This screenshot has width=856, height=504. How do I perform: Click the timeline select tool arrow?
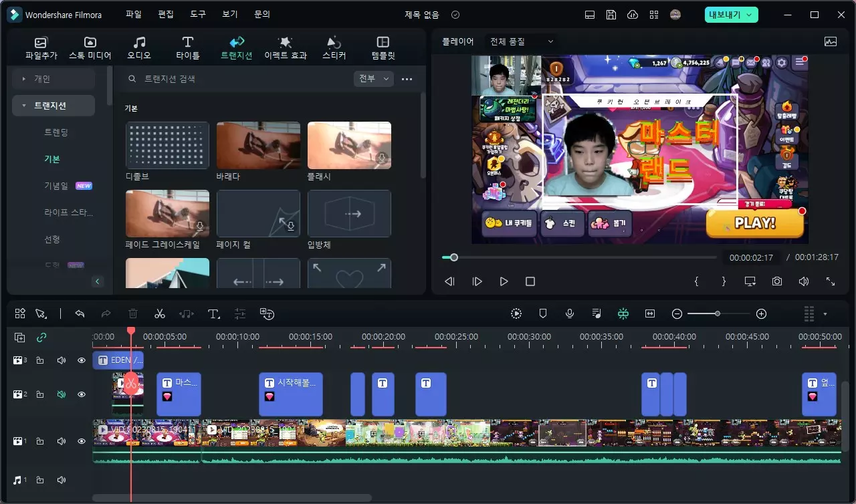pyautogui.click(x=41, y=313)
